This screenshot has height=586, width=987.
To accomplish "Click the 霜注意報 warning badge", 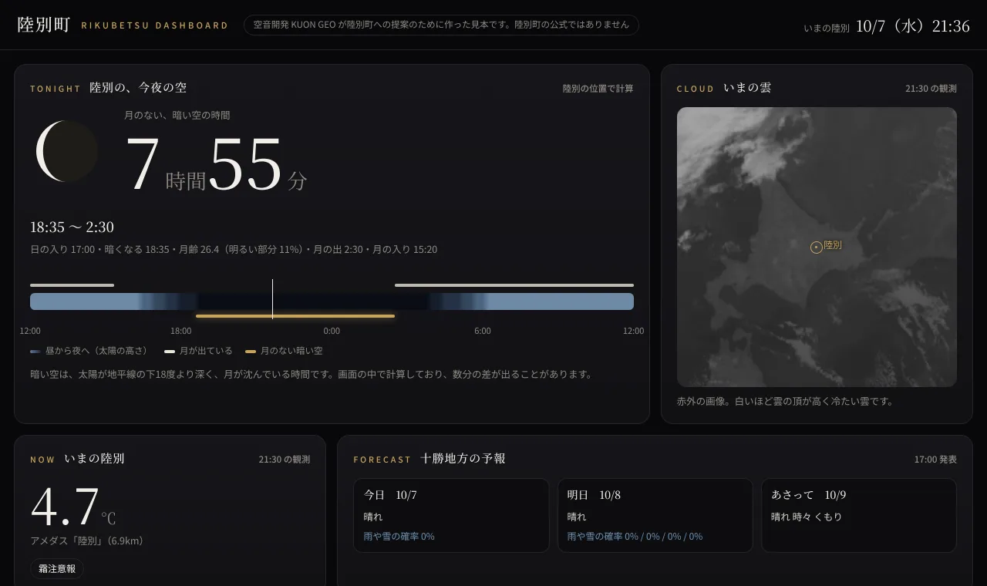I will point(57,568).
